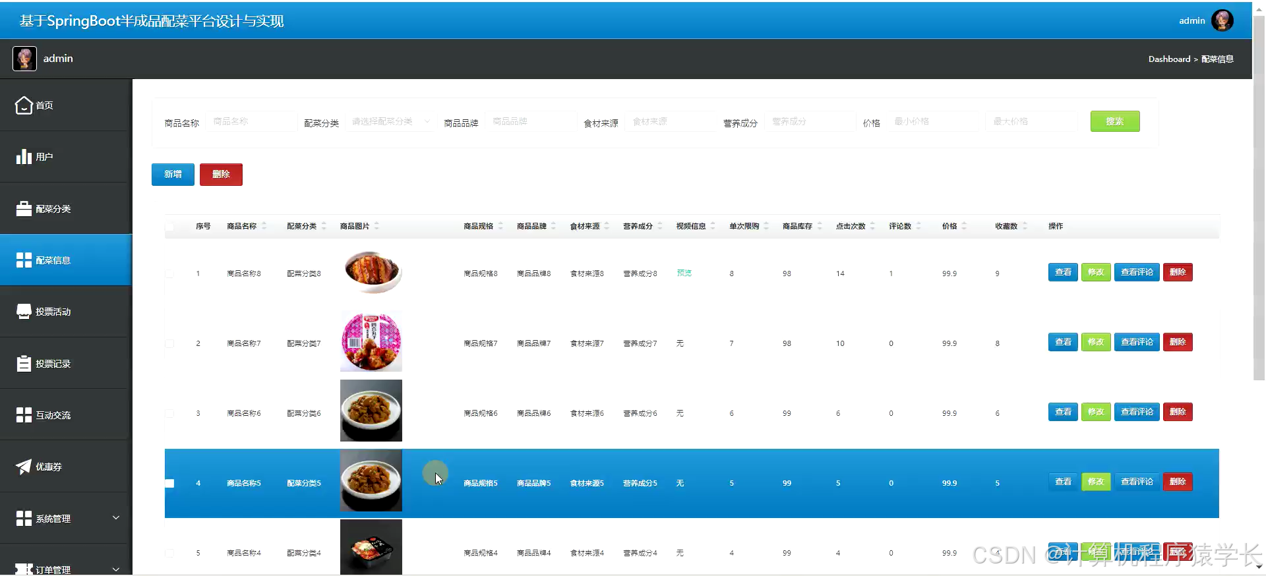Toggle the select-all checkbox in table header
1266x576 pixels.
coord(169,227)
